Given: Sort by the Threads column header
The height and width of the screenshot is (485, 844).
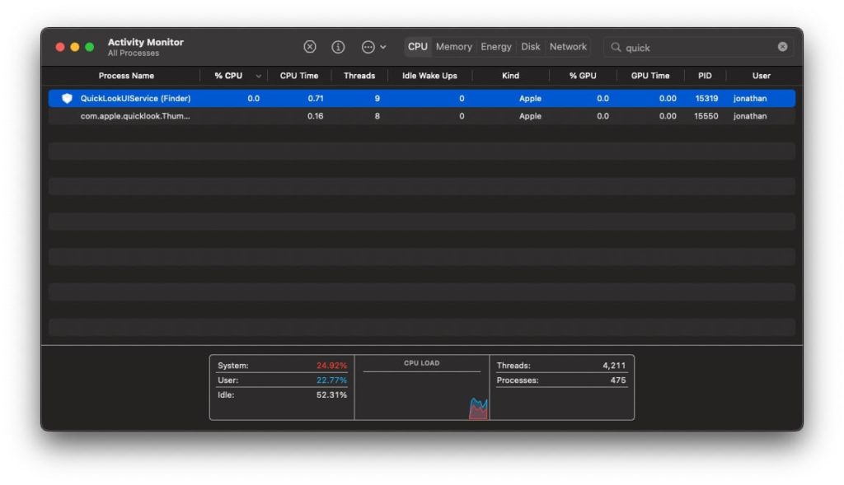Looking at the screenshot, I should coord(359,76).
